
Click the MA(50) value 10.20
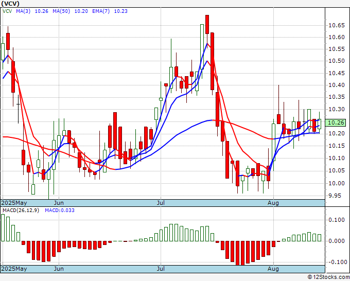[81, 11]
